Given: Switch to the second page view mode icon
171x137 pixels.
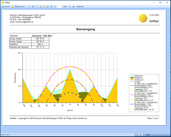Looking at the screenshot, I should (140, 135).
